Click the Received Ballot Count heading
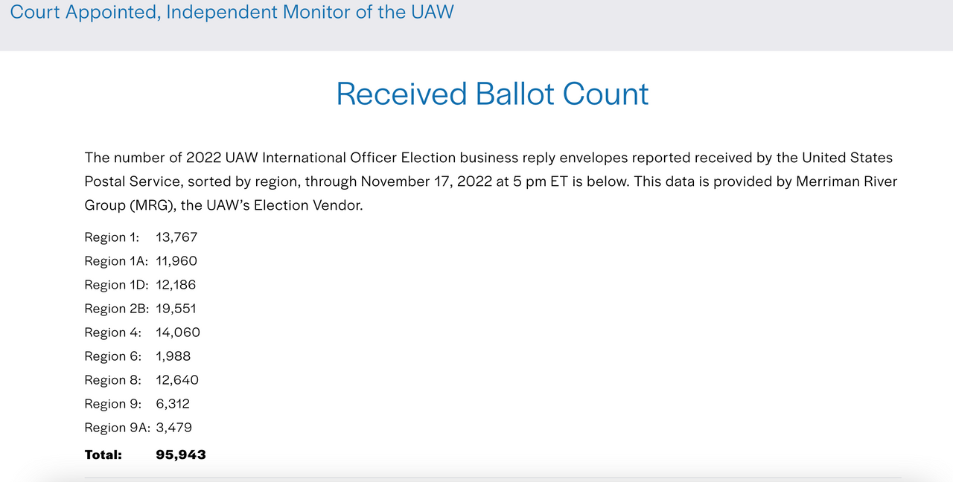Viewport: 953px width, 482px height. click(492, 94)
